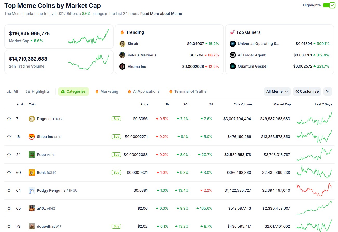Open Pudgy Penguins coin page link
This screenshot has width=338, height=232.
coord(57,190)
